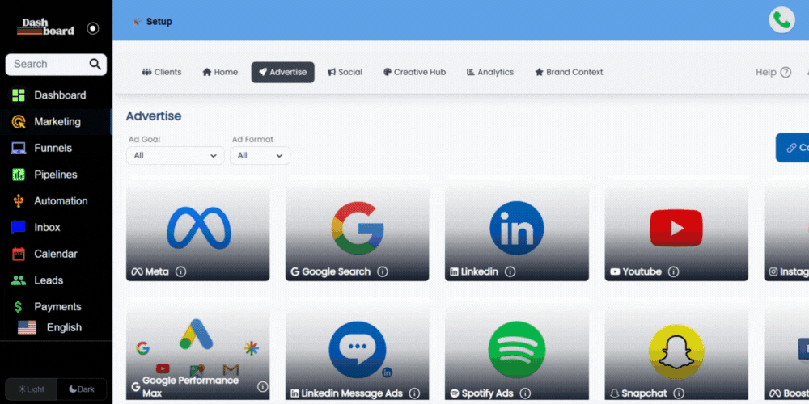Open the Analytics tab
Screen dimensions: 809x404
pyautogui.click(x=490, y=72)
